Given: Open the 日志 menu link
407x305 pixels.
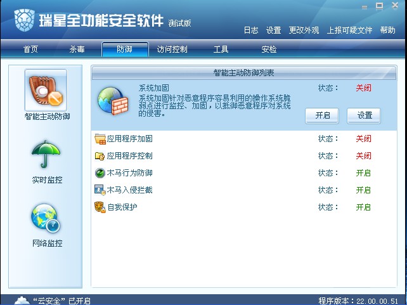Looking at the screenshot, I should pyautogui.click(x=251, y=30).
